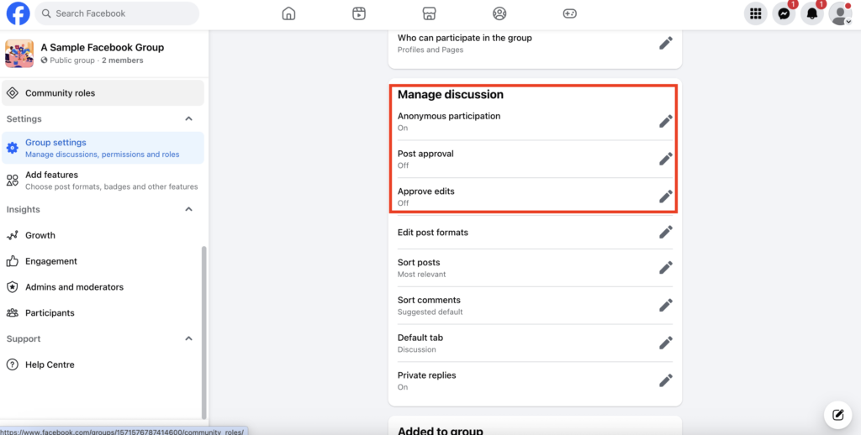This screenshot has width=861, height=435.
Task: Collapse the Insights section
Action: point(189,210)
